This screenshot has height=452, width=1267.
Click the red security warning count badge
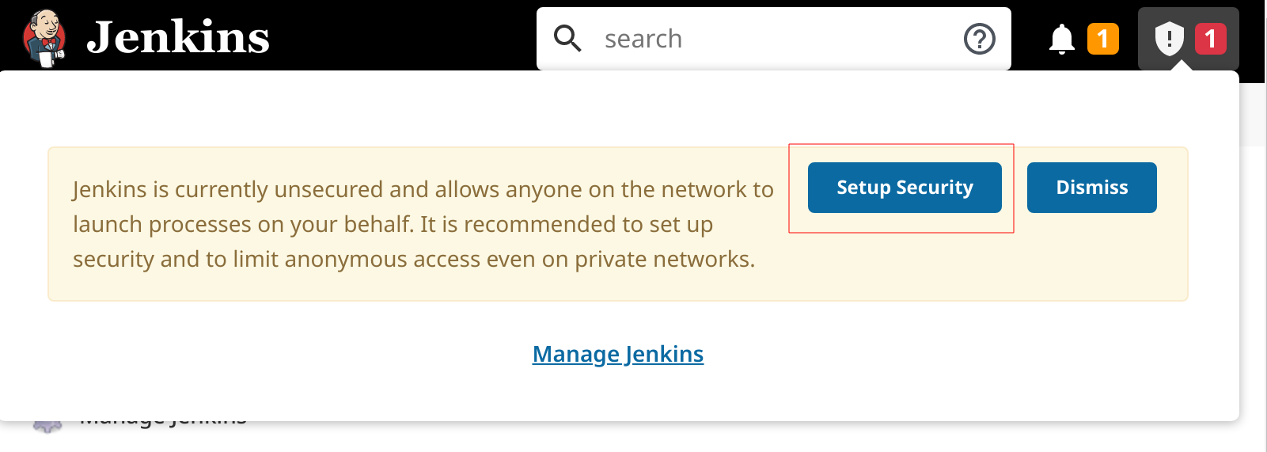[1210, 39]
